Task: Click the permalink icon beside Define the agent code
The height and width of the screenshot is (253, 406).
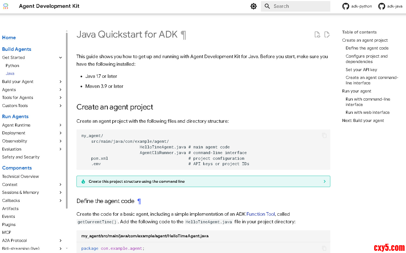Action: pos(139,201)
